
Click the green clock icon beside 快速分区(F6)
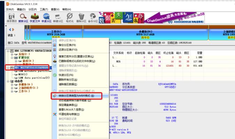[55, 75]
